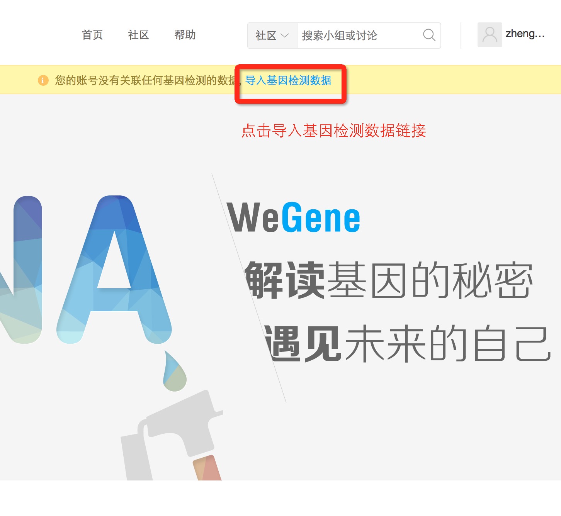Image resolution: width=561 pixels, height=516 pixels.
Task: Focus the 搜索小组或讨论 search field
Action: coord(359,36)
